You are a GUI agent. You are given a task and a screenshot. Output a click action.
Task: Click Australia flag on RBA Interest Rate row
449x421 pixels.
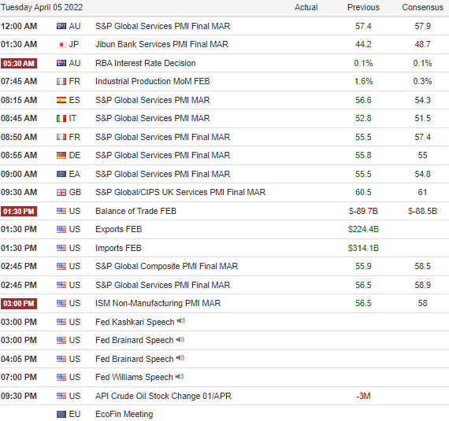click(61, 63)
